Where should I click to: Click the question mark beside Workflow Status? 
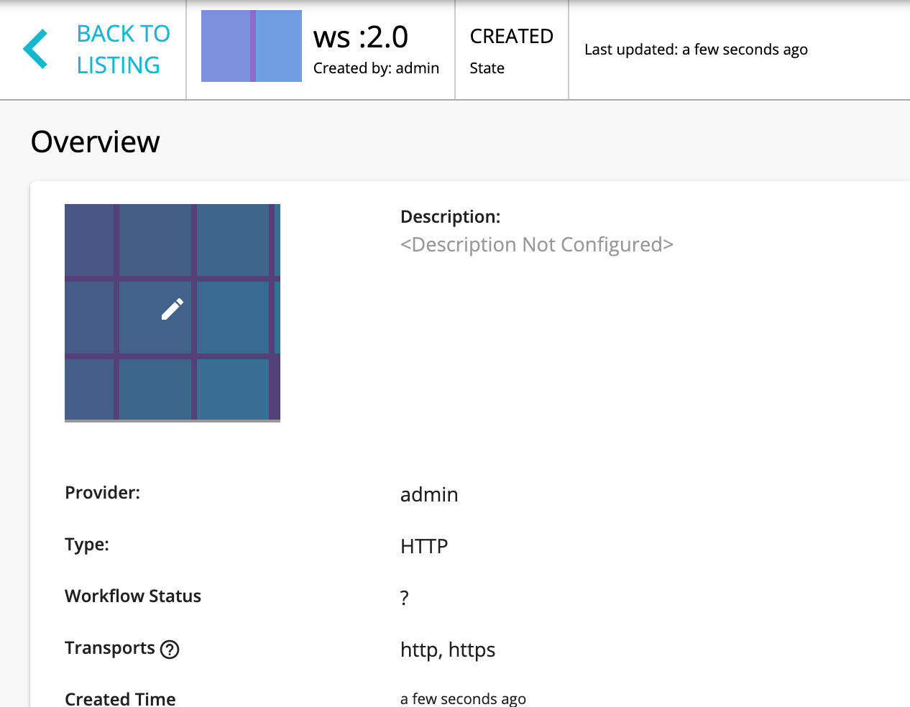404,597
